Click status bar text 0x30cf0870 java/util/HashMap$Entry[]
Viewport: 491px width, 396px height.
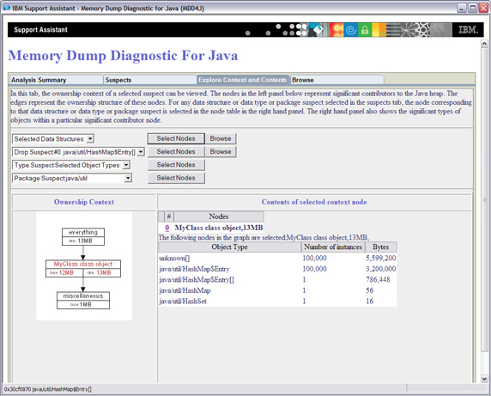(x=47, y=389)
